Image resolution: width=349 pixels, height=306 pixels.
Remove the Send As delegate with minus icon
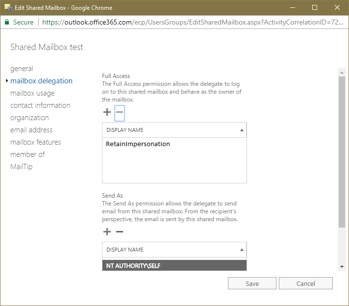click(120, 231)
